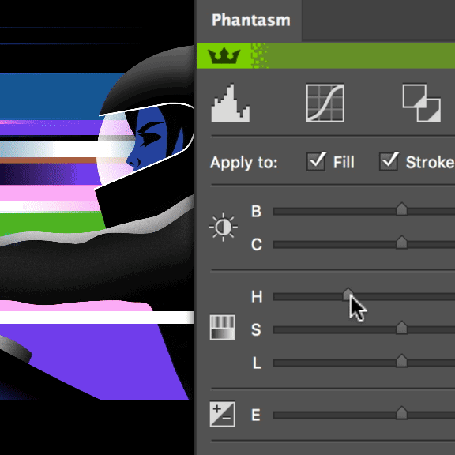Click the C contrast slider handle
Viewport: 455px width, 455px height.
pos(402,243)
